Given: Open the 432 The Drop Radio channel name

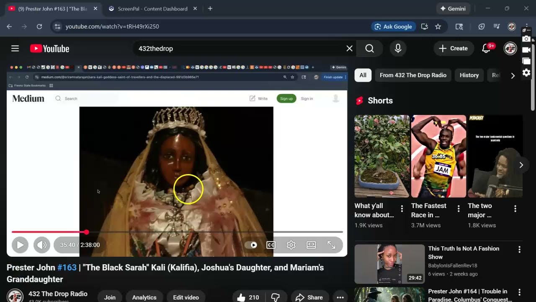Looking at the screenshot, I should pos(58,294).
